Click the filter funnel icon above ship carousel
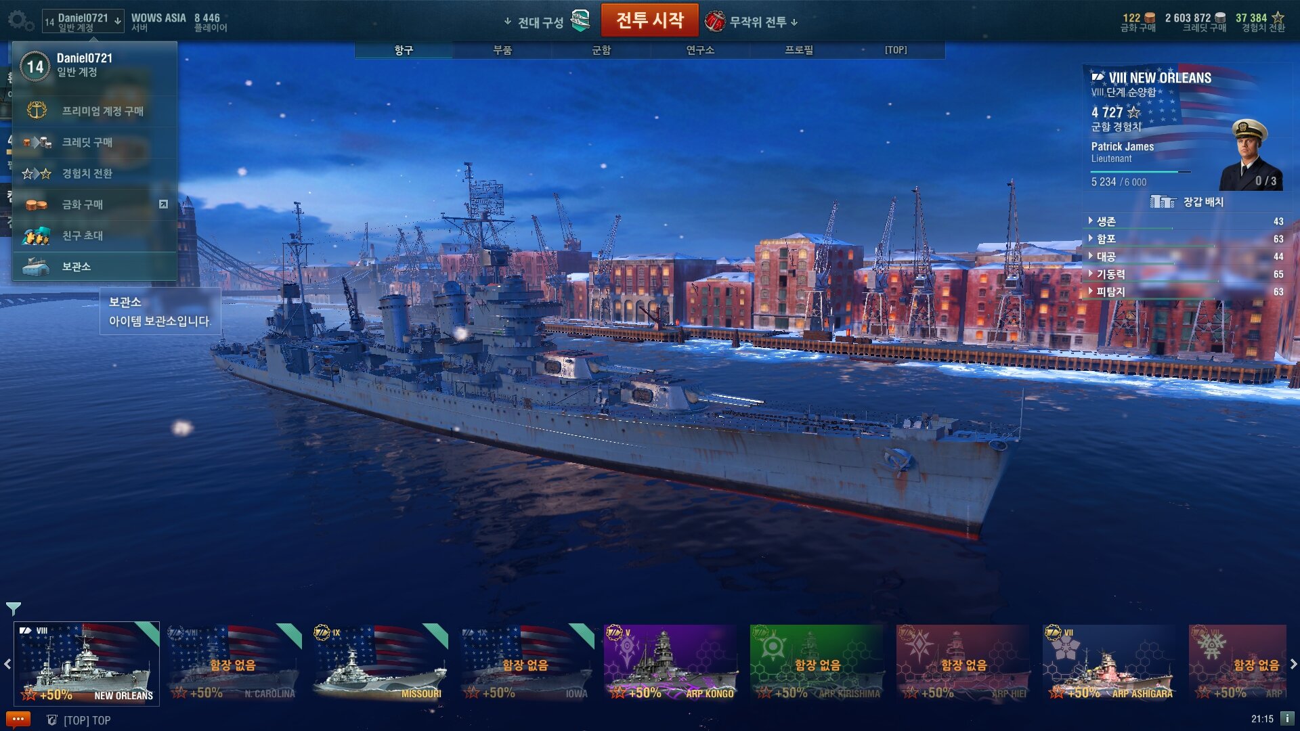 13,608
